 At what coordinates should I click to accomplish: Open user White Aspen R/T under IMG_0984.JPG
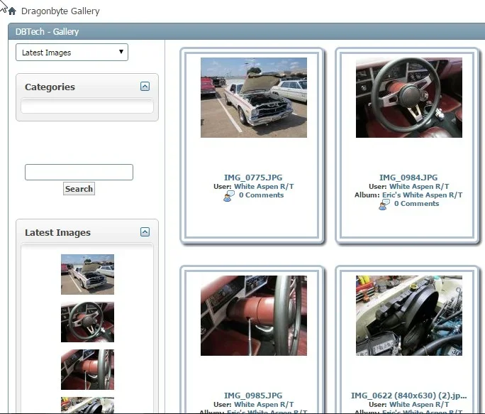[419, 187]
